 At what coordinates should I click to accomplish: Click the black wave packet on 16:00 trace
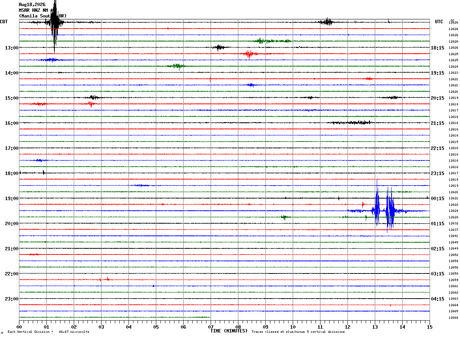point(351,122)
